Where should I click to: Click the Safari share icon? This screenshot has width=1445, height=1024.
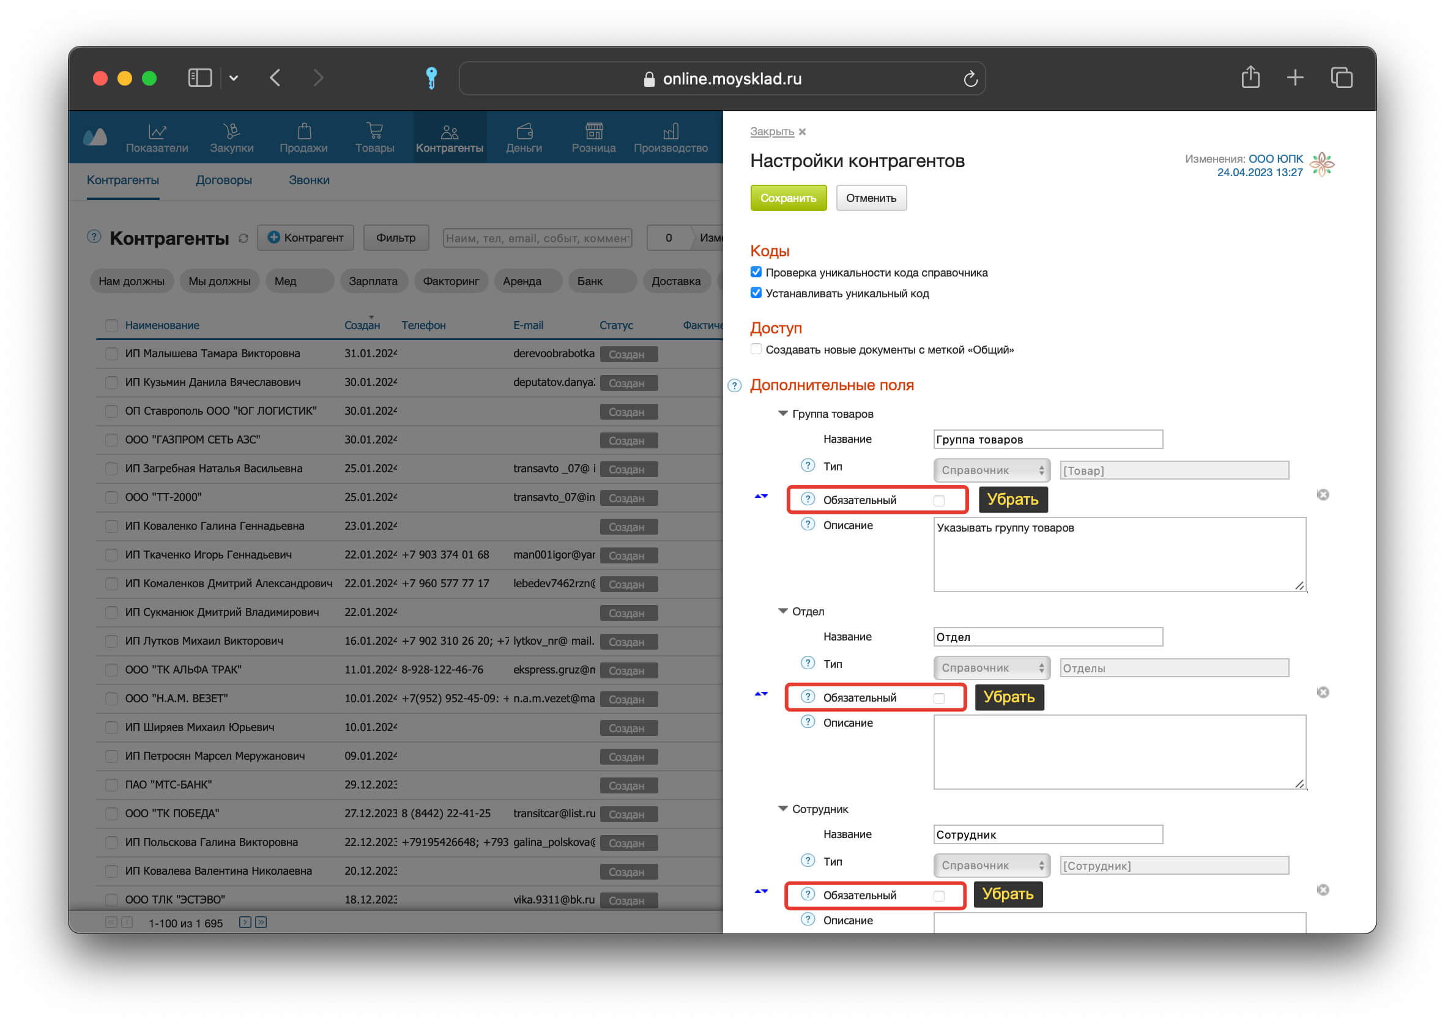tap(1250, 78)
